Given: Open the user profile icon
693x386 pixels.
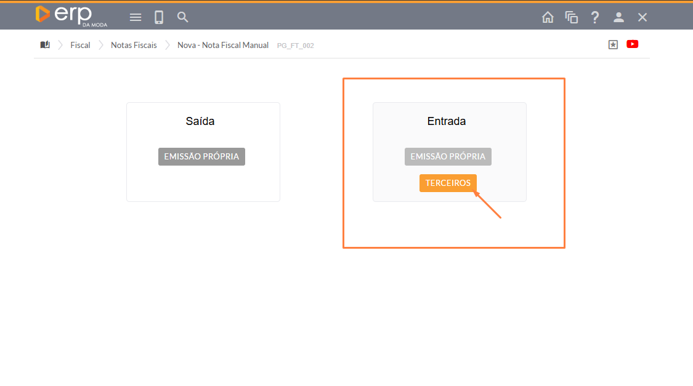Looking at the screenshot, I should point(619,17).
